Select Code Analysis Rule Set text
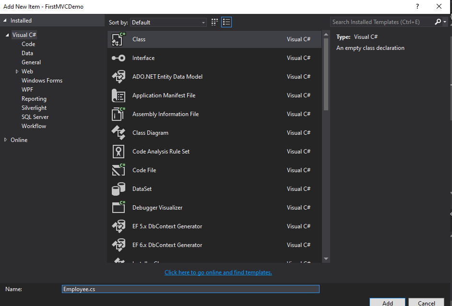 (x=161, y=152)
